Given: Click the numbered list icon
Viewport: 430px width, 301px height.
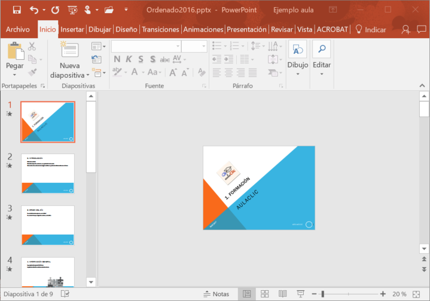Looking at the screenshot, I should click(234, 46).
